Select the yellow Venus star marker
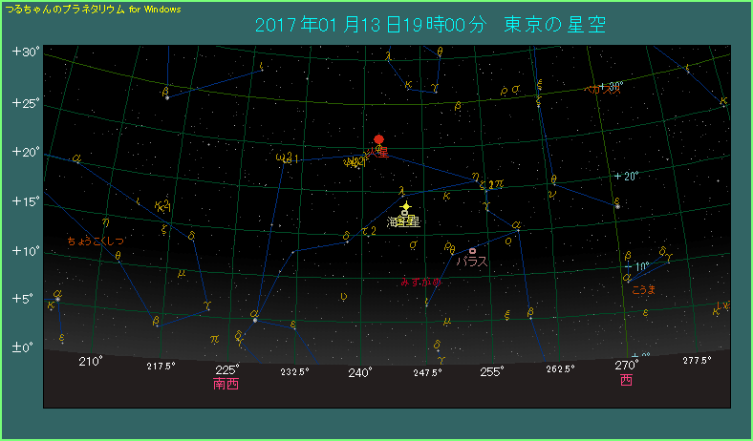This screenshot has height=441, width=753. tap(405, 206)
